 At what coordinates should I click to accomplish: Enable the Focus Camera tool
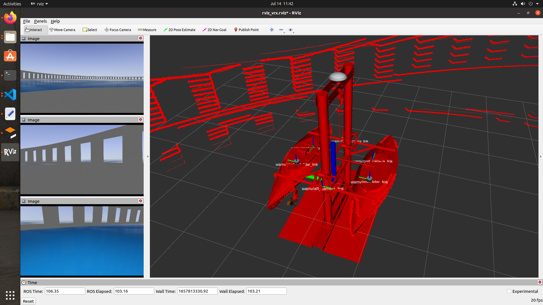[x=118, y=30]
